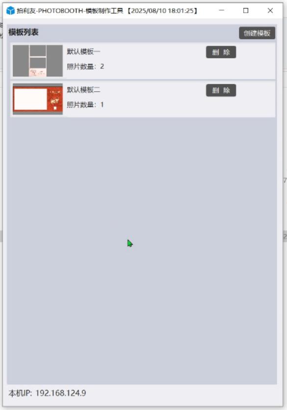Click the 照片数量: 2 label
Image resolution: width=287 pixels, height=410 pixels.
coord(85,66)
